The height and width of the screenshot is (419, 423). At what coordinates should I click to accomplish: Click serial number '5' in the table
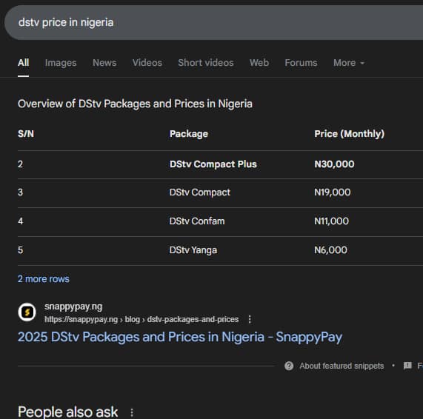point(20,250)
